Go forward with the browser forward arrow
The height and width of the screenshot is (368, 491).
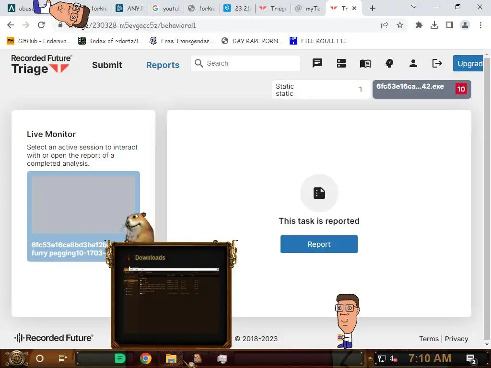[x=26, y=25]
